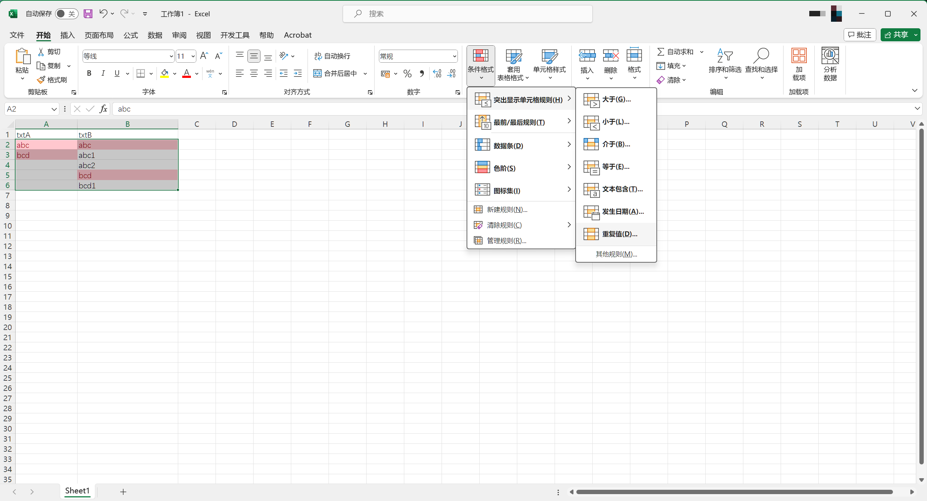The width and height of the screenshot is (927, 501).
Task: Click the Format Painter (格式刷) icon
Action: point(41,80)
